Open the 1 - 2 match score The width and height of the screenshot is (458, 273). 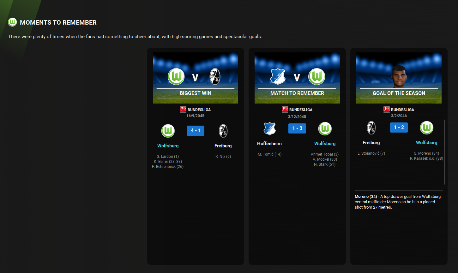(399, 128)
